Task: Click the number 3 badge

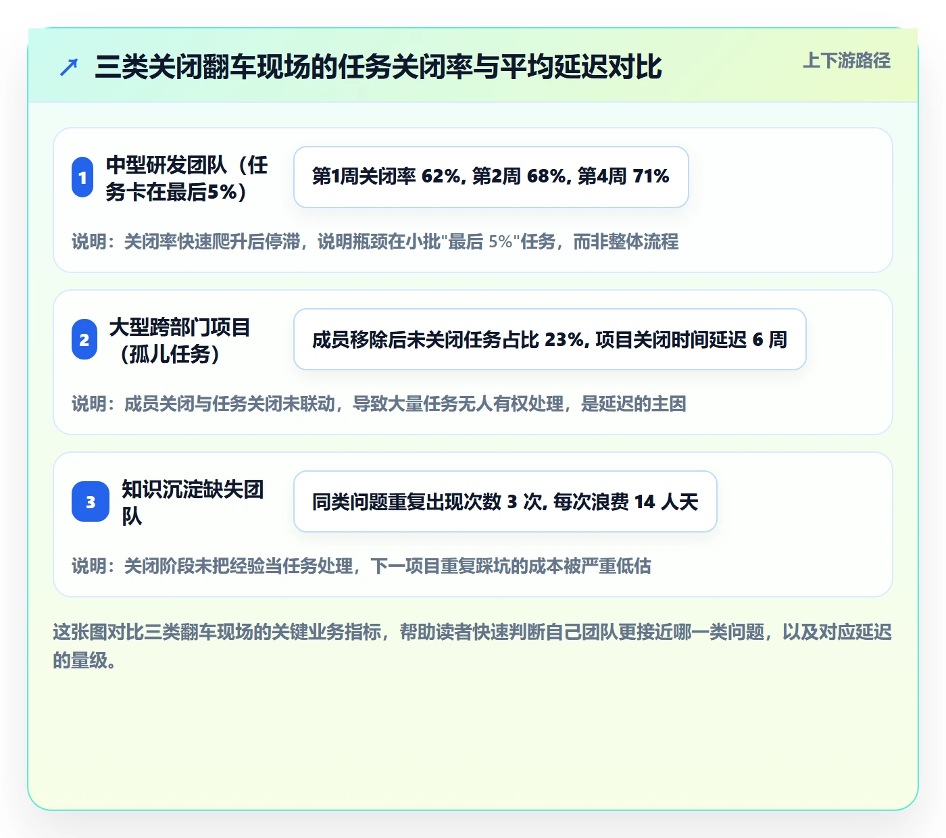Action: point(91,501)
